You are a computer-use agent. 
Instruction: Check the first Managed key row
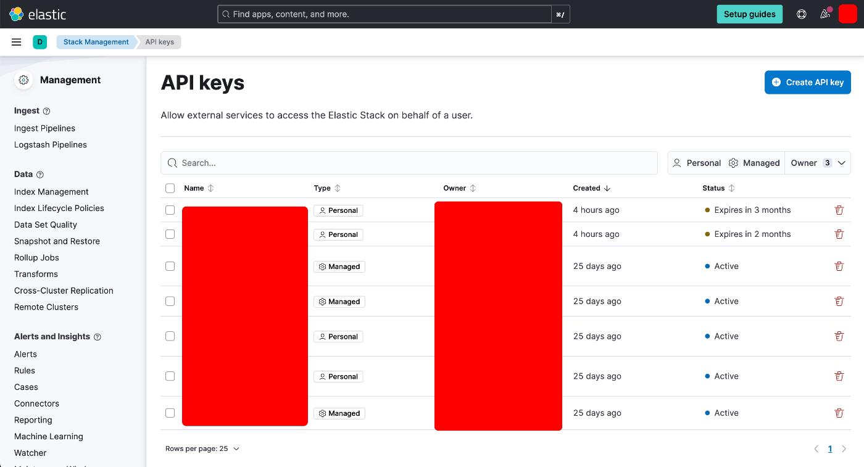pos(170,266)
